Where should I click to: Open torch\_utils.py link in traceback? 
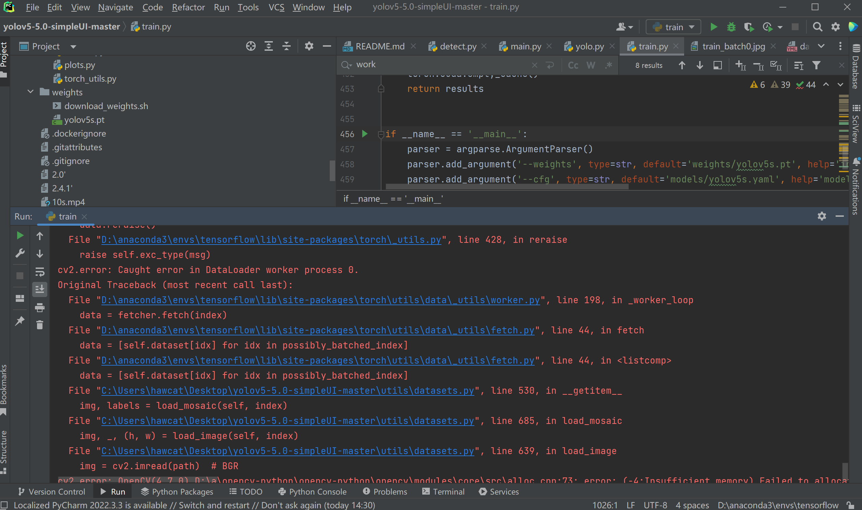pyautogui.click(x=271, y=239)
